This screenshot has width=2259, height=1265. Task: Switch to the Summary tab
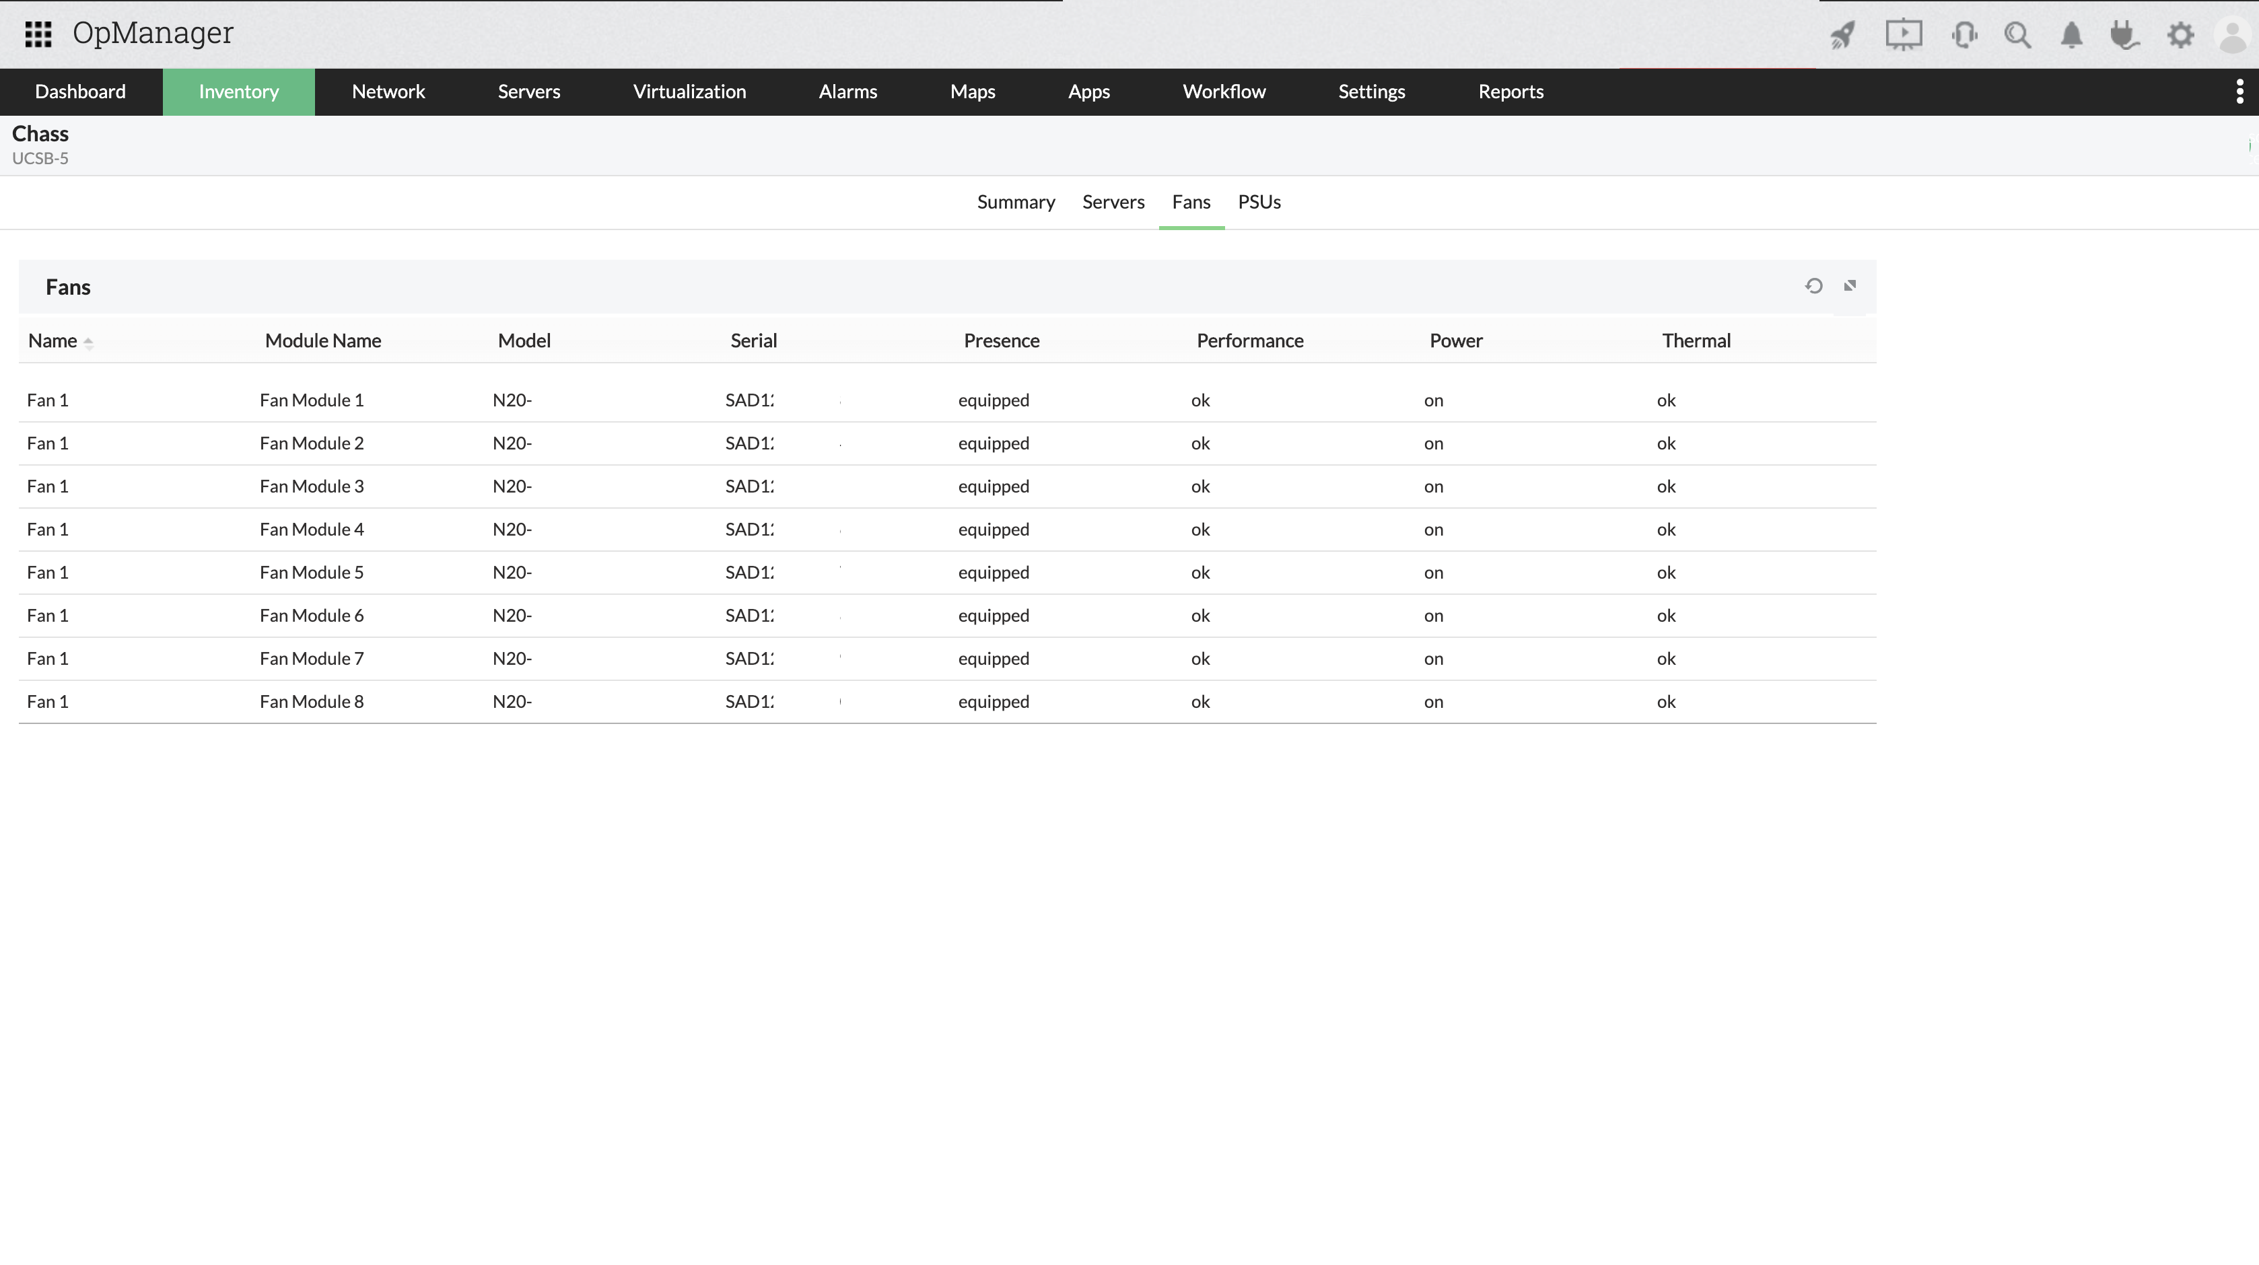pyautogui.click(x=1016, y=202)
